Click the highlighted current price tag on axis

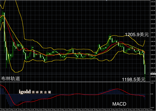[x=153, y=74]
